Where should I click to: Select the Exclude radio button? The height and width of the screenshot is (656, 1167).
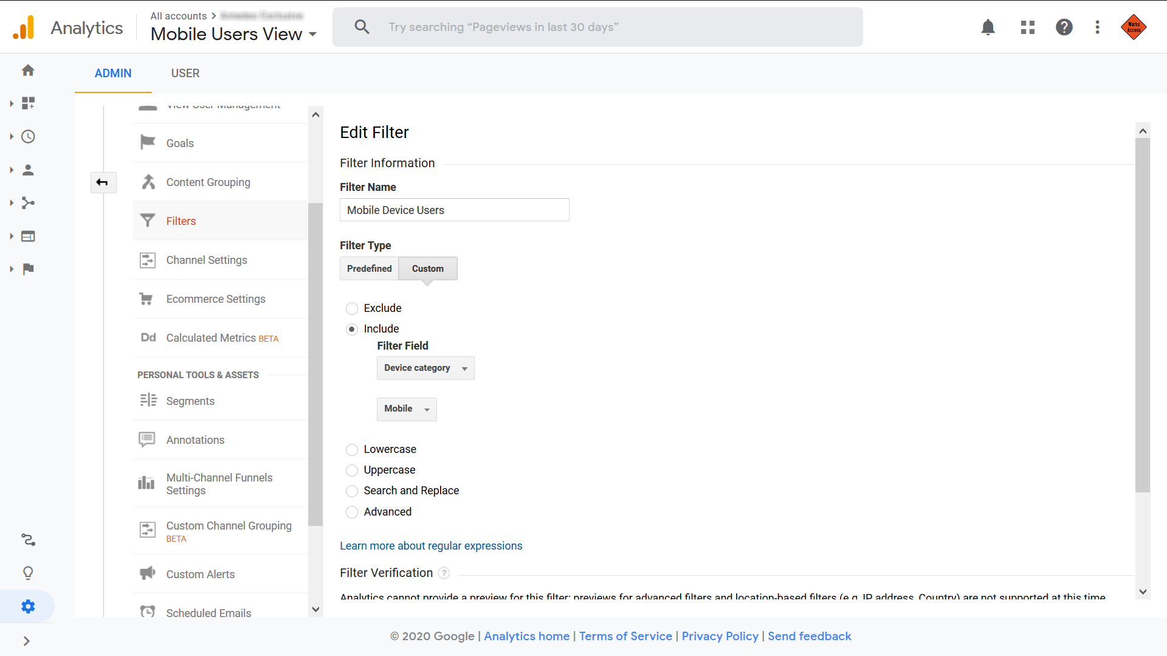point(352,308)
